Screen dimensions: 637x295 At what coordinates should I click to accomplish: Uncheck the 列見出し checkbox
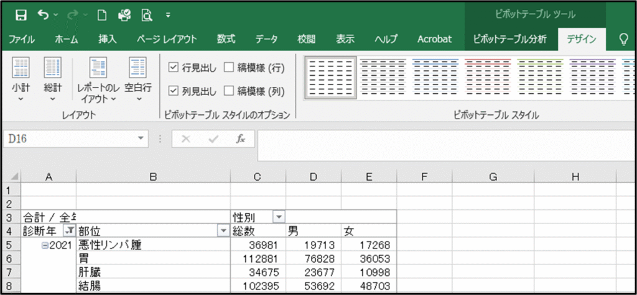tap(174, 91)
